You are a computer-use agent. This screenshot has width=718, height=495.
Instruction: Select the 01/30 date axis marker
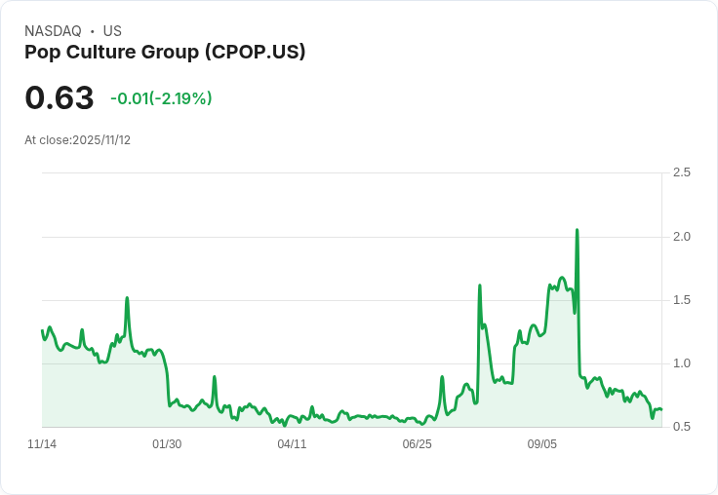[x=167, y=444]
